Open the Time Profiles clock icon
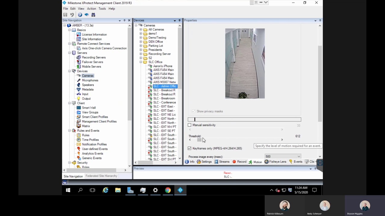 79,140
